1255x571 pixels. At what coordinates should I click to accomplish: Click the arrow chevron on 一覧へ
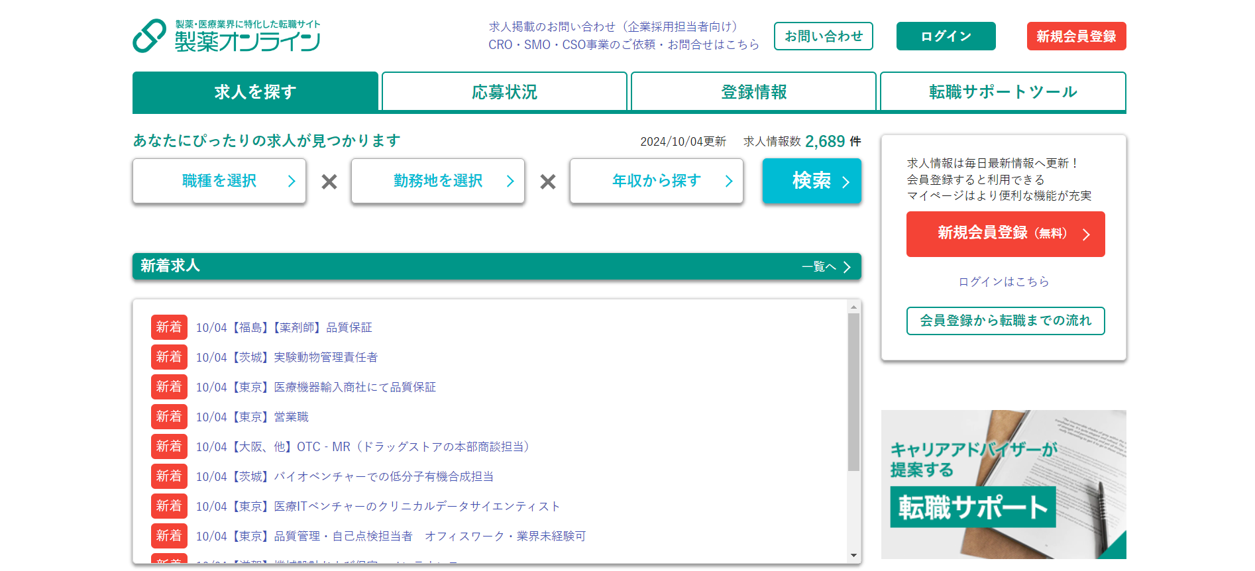pyautogui.click(x=847, y=267)
